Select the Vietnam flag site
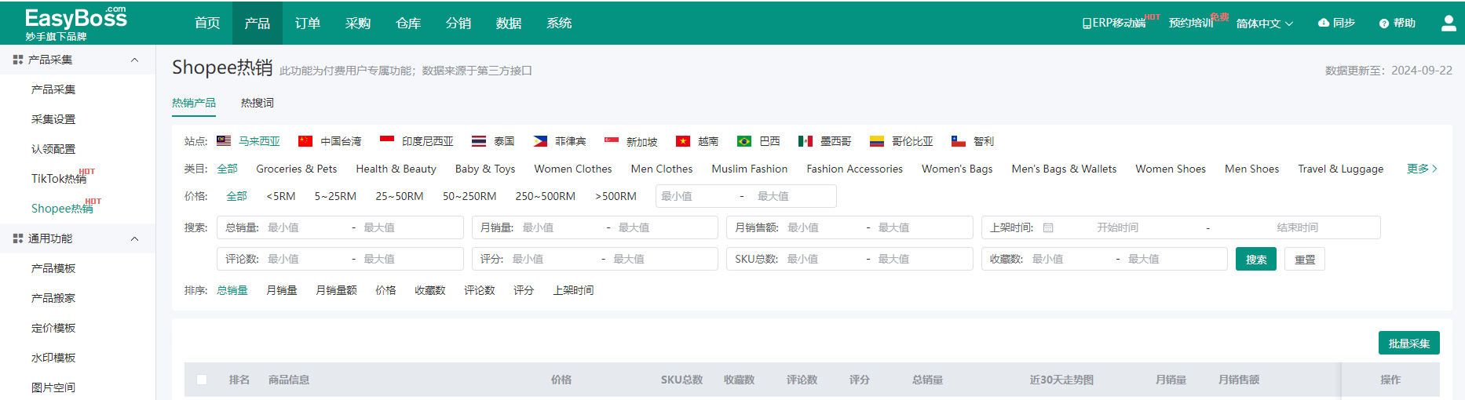 [683, 141]
